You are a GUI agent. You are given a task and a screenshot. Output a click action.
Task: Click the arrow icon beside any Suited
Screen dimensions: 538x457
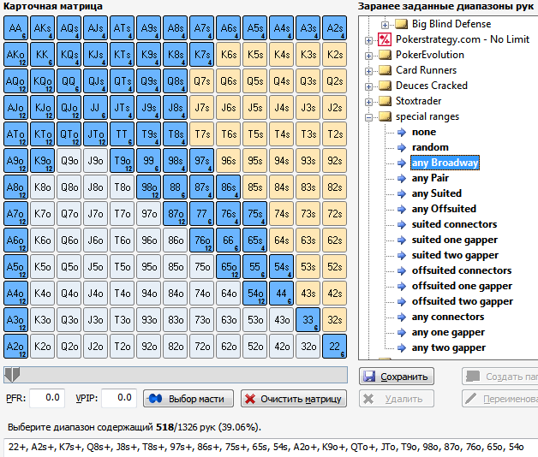click(x=402, y=193)
